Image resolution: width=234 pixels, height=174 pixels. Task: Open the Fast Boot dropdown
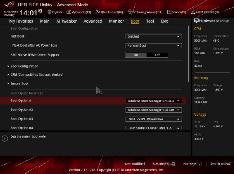[x=154, y=36]
